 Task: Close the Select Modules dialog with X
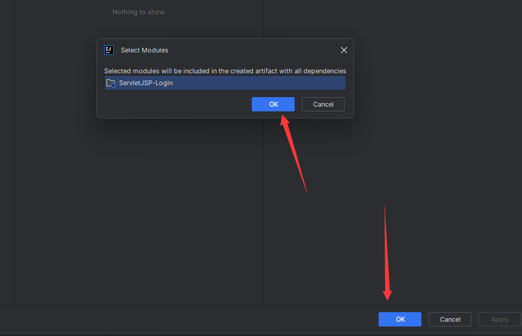(343, 50)
